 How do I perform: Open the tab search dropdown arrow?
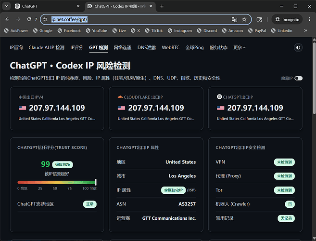[x=6, y=6]
